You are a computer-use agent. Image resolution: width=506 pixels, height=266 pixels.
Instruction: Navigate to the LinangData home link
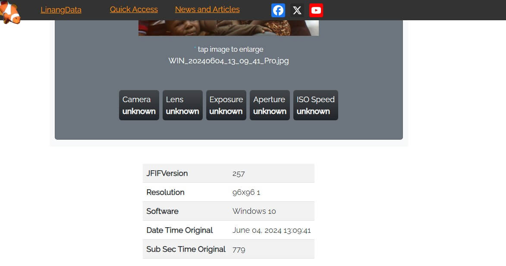click(61, 9)
